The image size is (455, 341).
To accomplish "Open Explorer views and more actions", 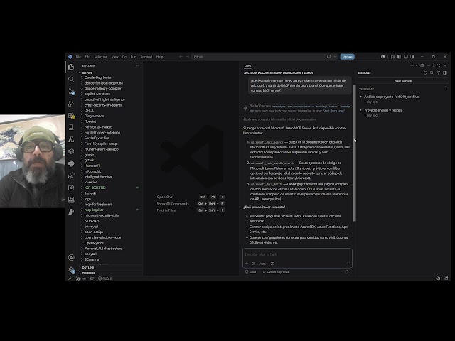I will coord(137,66).
